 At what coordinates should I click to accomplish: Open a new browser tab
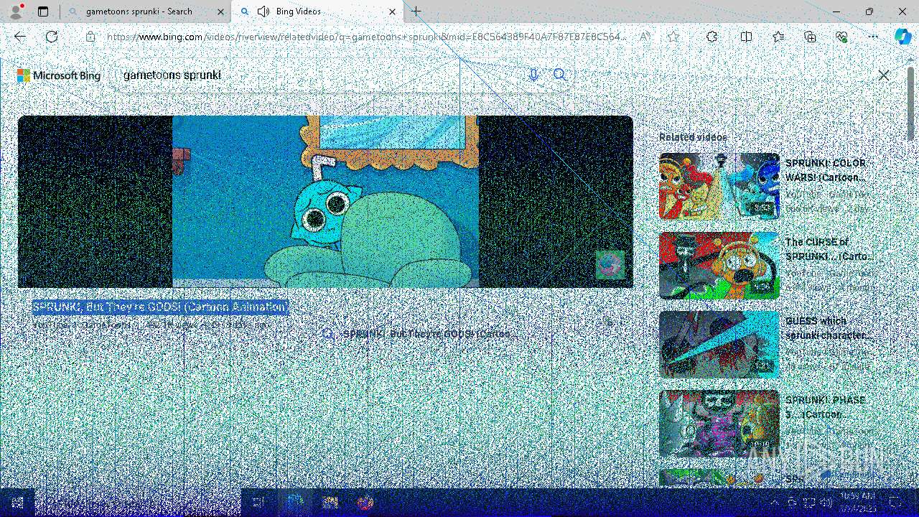tap(416, 11)
